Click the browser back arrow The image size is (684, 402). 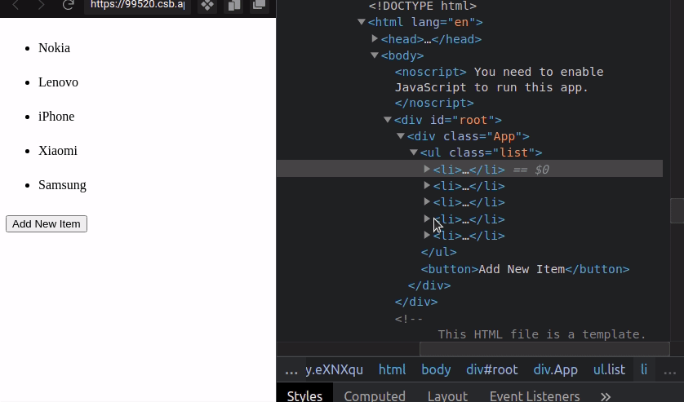[x=16, y=5]
